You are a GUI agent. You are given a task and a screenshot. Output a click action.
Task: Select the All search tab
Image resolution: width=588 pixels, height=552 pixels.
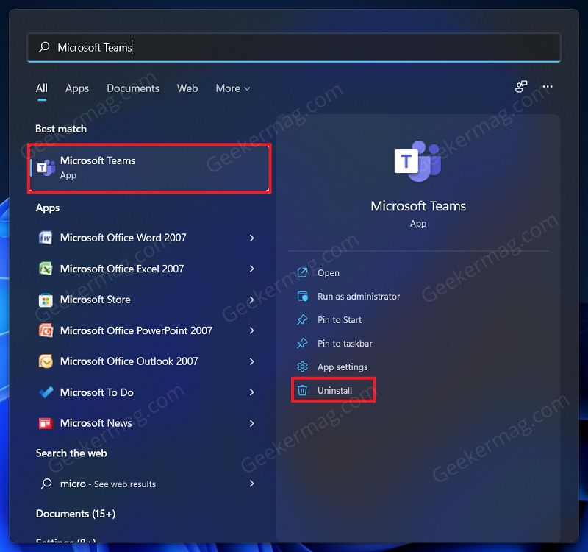click(x=42, y=88)
